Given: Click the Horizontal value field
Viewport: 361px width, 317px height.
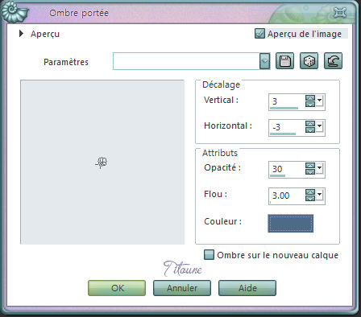Looking at the screenshot, I should [x=287, y=127].
